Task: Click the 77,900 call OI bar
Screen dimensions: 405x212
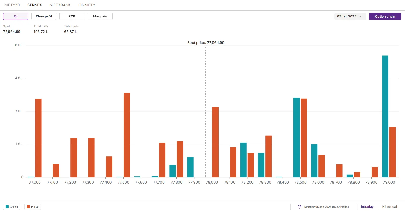Action: click(190, 167)
